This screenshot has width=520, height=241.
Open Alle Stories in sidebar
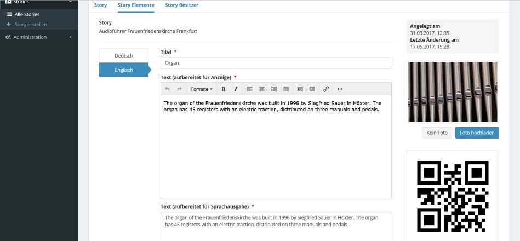click(x=27, y=14)
